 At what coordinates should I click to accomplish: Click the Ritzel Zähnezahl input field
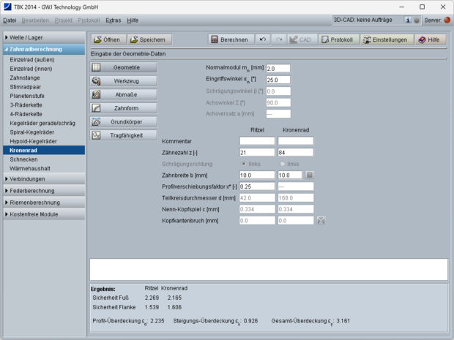pyautogui.click(x=256, y=152)
